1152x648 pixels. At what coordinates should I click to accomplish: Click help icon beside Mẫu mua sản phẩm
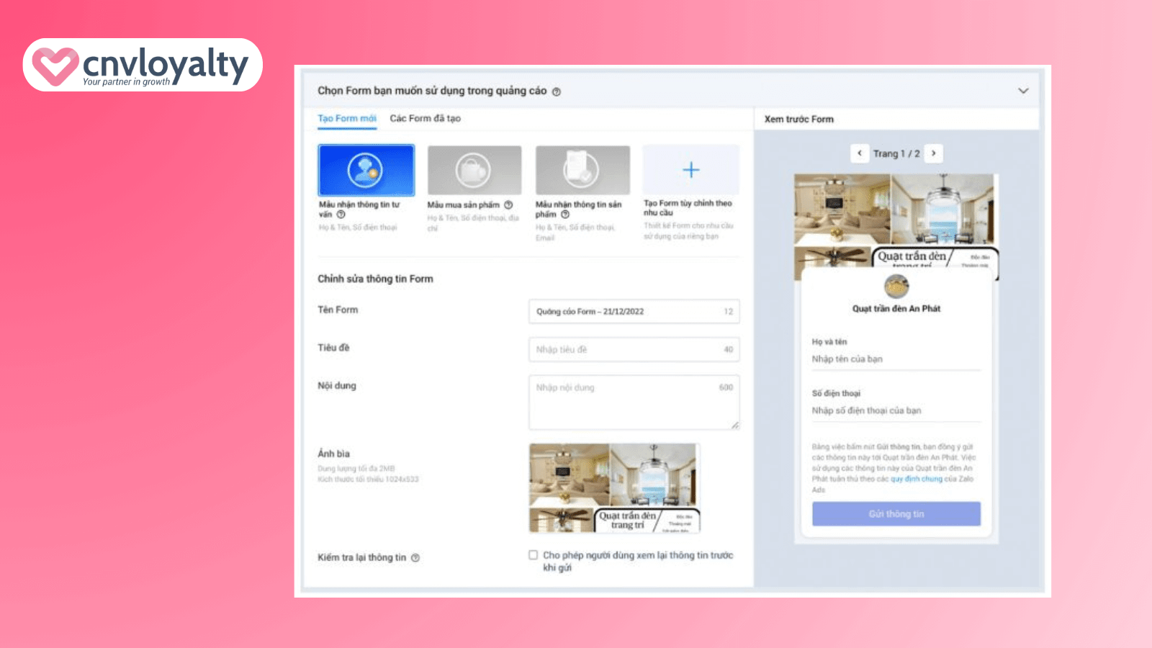(x=508, y=205)
